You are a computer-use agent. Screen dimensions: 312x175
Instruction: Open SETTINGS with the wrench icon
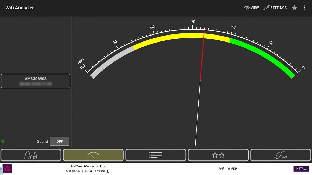coord(275,8)
